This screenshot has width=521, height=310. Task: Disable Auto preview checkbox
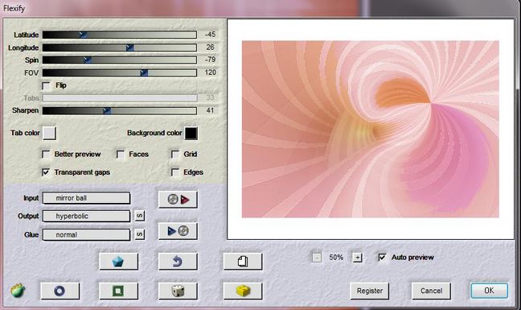(382, 257)
